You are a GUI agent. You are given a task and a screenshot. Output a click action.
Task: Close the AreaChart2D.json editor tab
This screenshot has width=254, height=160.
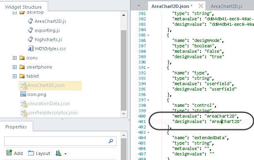tap(201, 6)
